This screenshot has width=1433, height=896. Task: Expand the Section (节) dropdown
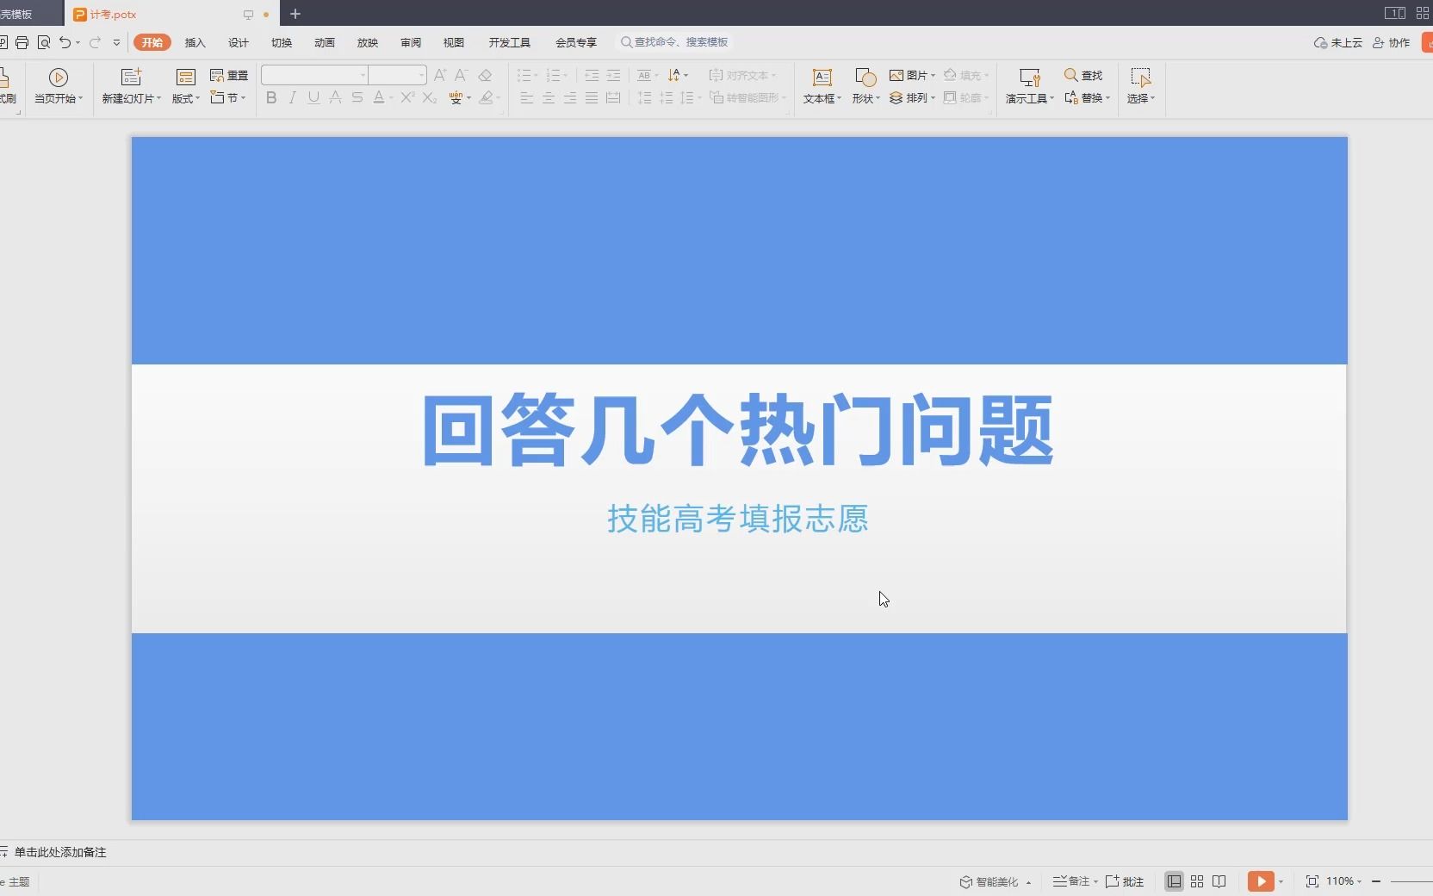coord(244,98)
